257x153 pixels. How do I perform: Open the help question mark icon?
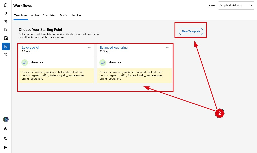6,138
